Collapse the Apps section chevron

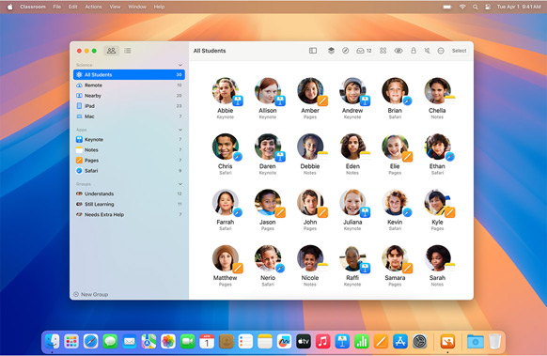pyautogui.click(x=180, y=130)
